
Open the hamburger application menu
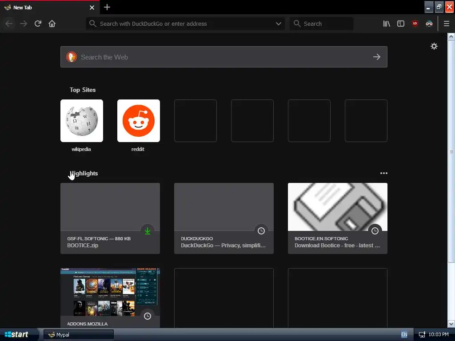coord(446,24)
